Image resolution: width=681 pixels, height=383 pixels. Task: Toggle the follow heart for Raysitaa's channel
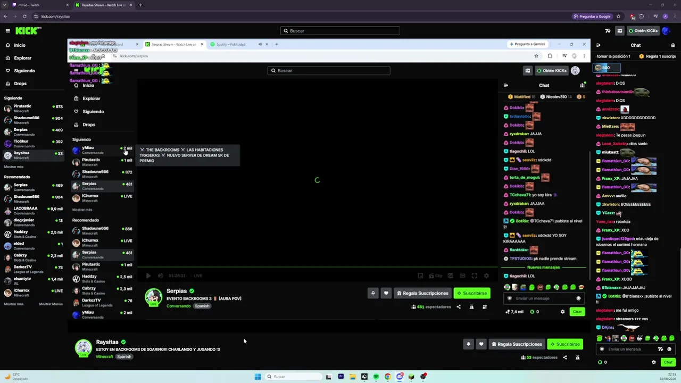[481, 344]
